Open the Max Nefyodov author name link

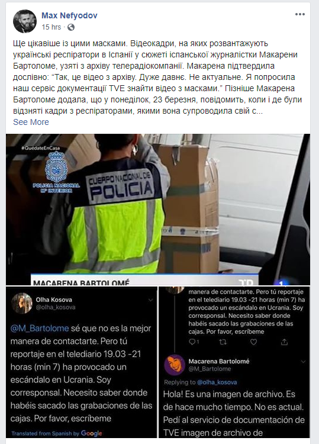pos(69,15)
